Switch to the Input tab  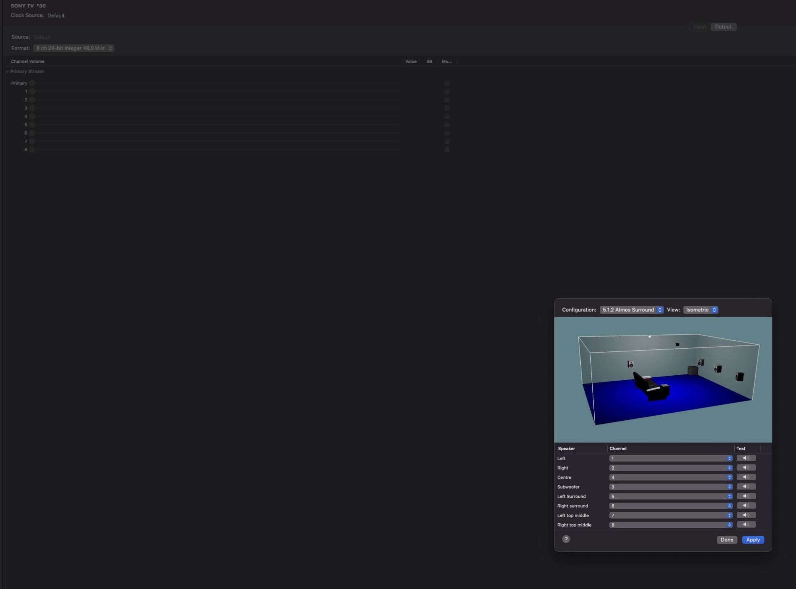(699, 27)
